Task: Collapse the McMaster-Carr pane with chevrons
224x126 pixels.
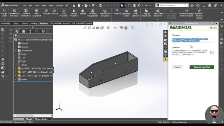Action: pyautogui.click(x=170, y=23)
